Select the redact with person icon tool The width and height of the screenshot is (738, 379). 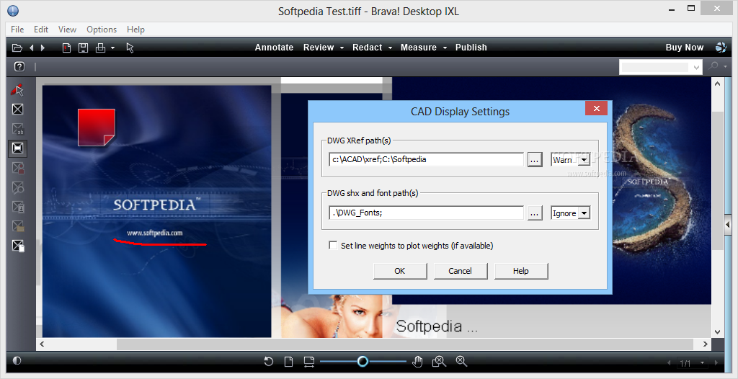point(17,168)
